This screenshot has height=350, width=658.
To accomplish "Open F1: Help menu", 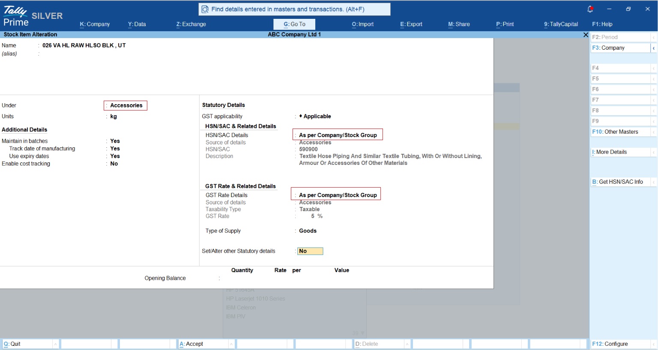I will pyautogui.click(x=602, y=24).
